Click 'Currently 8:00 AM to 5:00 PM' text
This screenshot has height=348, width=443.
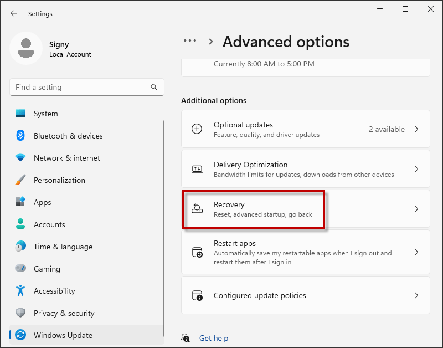(x=264, y=64)
